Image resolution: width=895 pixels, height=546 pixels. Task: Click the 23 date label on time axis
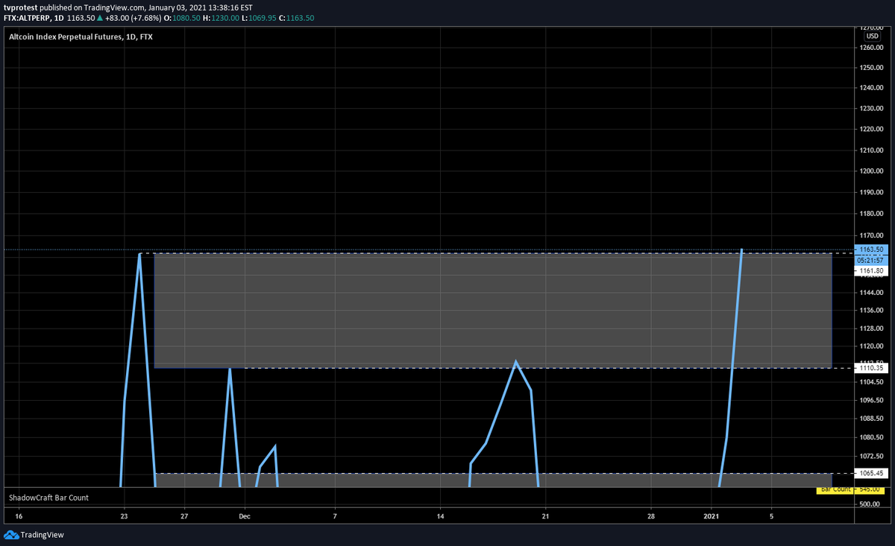point(124,515)
